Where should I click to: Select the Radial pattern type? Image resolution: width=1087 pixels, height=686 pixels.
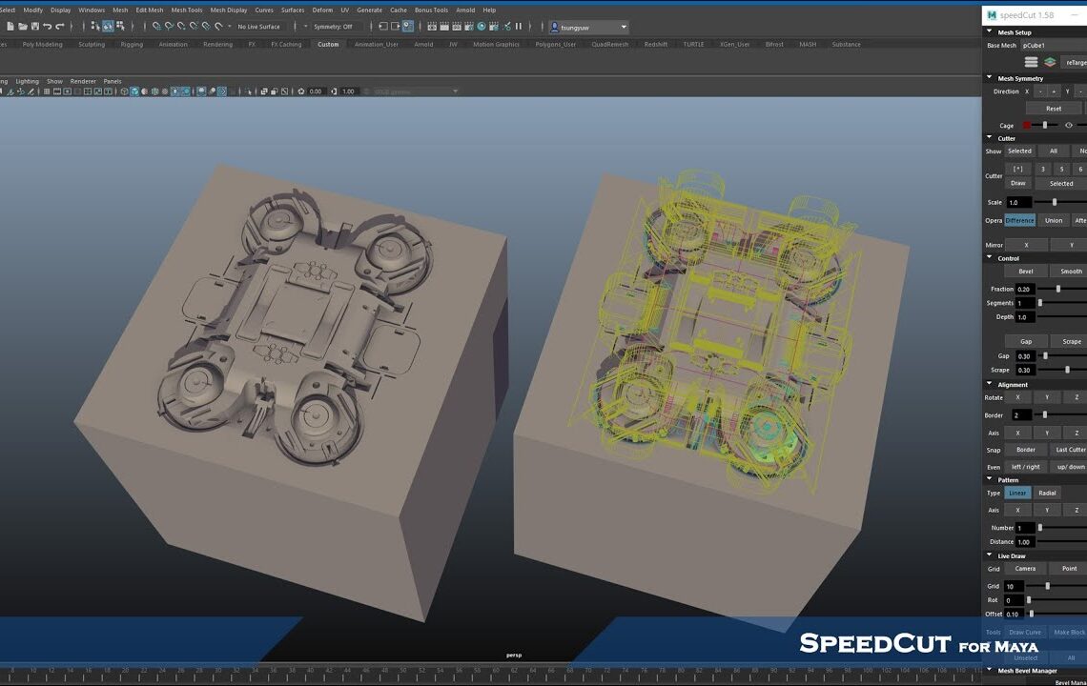tap(1048, 493)
